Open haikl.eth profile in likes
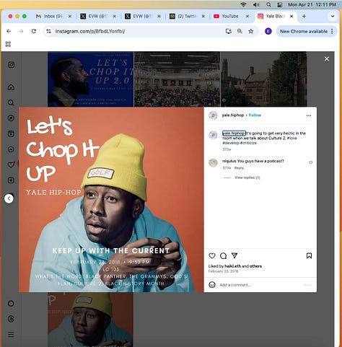Screen dimensions: 342x347 [232, 266]
